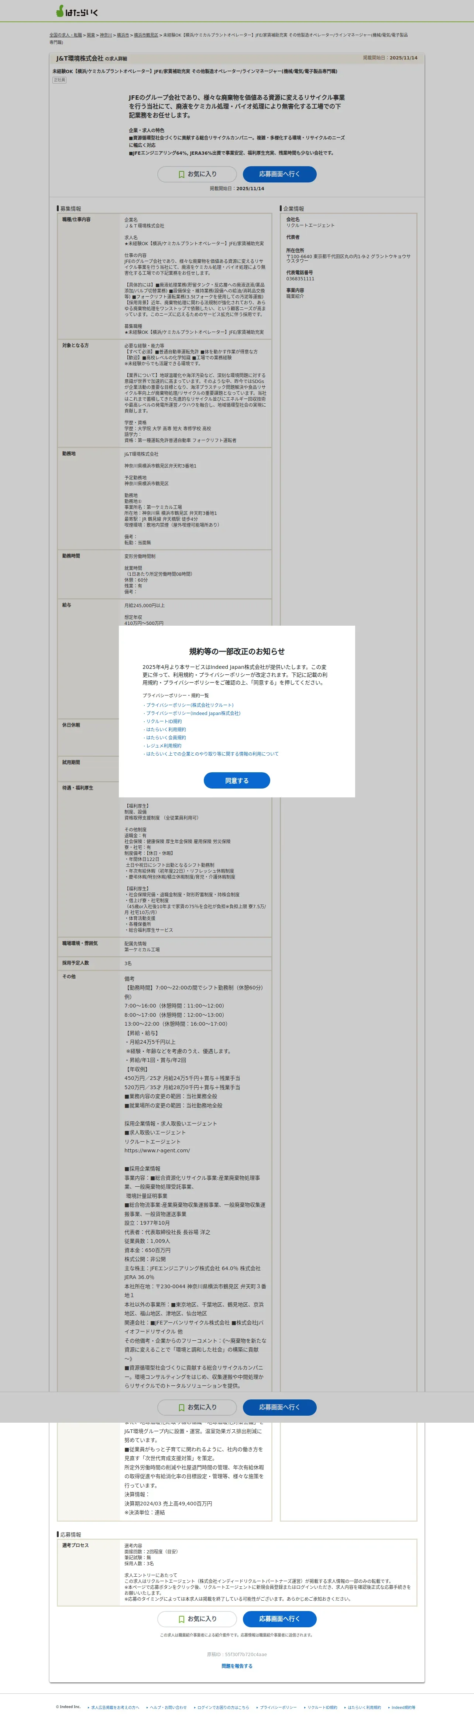The image size is (474, 1720).
Task: Click the 休日休暇 row label
Action: click(x=71, y=725)
